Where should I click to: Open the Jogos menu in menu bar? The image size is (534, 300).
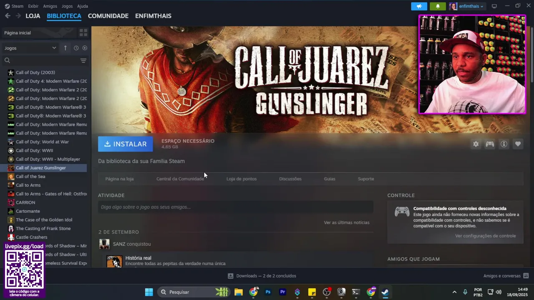[x=67, y=6]
